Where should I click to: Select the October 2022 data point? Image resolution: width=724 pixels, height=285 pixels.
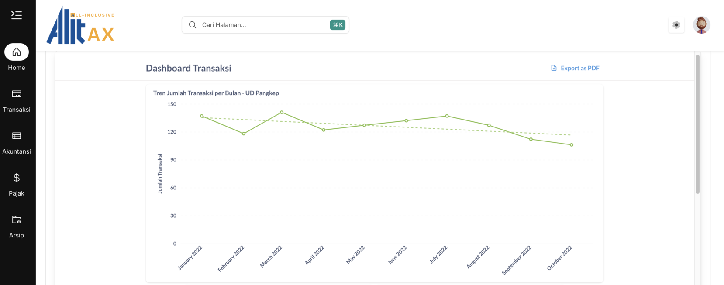point(571,145)
